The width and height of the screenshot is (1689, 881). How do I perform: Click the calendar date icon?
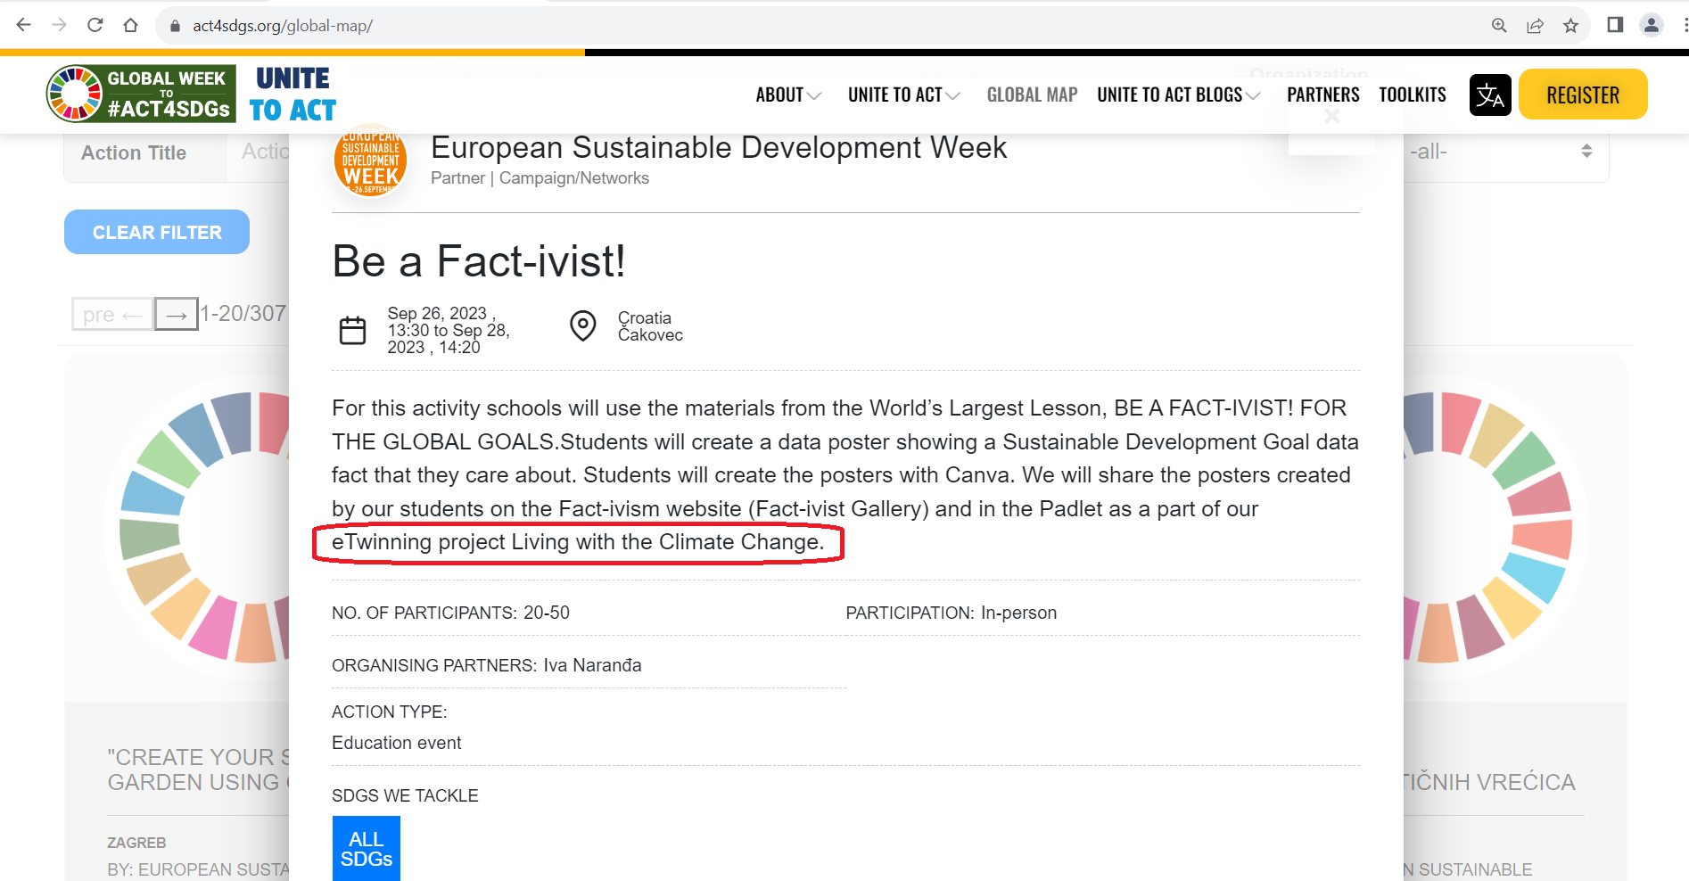pyautogui.click(x=352, y=330)
